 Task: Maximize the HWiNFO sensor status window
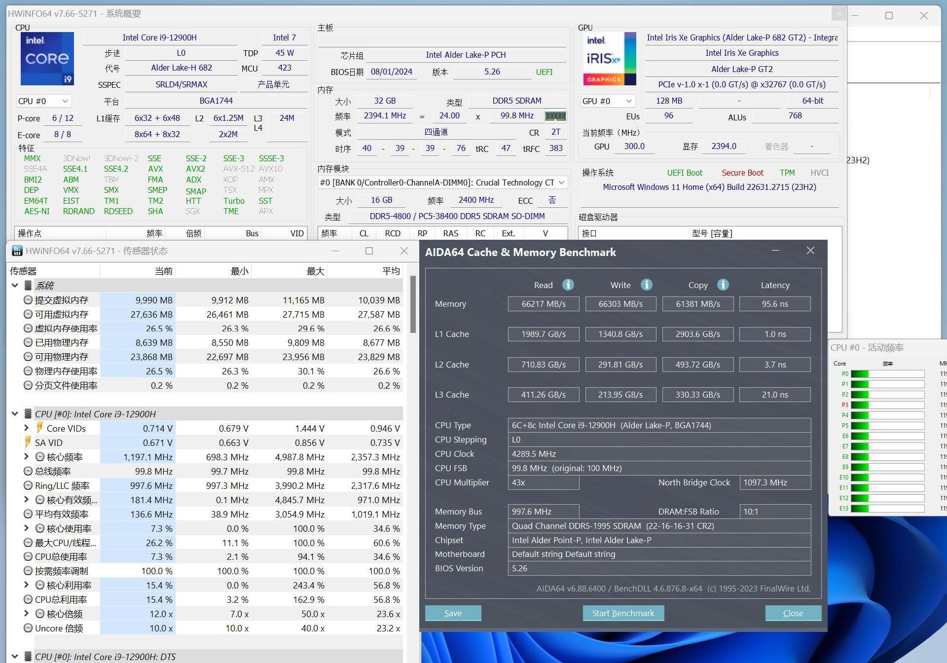tap(369, 251)
